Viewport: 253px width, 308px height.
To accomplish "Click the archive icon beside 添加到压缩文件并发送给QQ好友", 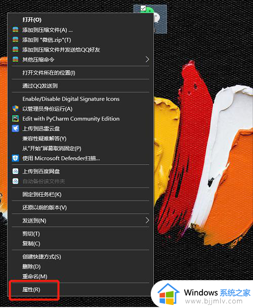I will (16, 50).
